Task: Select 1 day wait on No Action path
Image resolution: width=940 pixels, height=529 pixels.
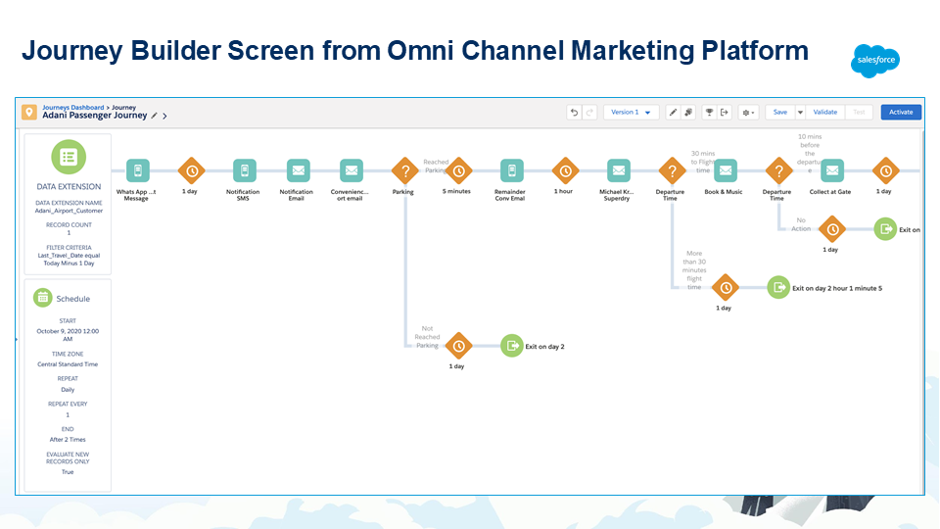Action: pyautogui.click(x=832, y=229)
